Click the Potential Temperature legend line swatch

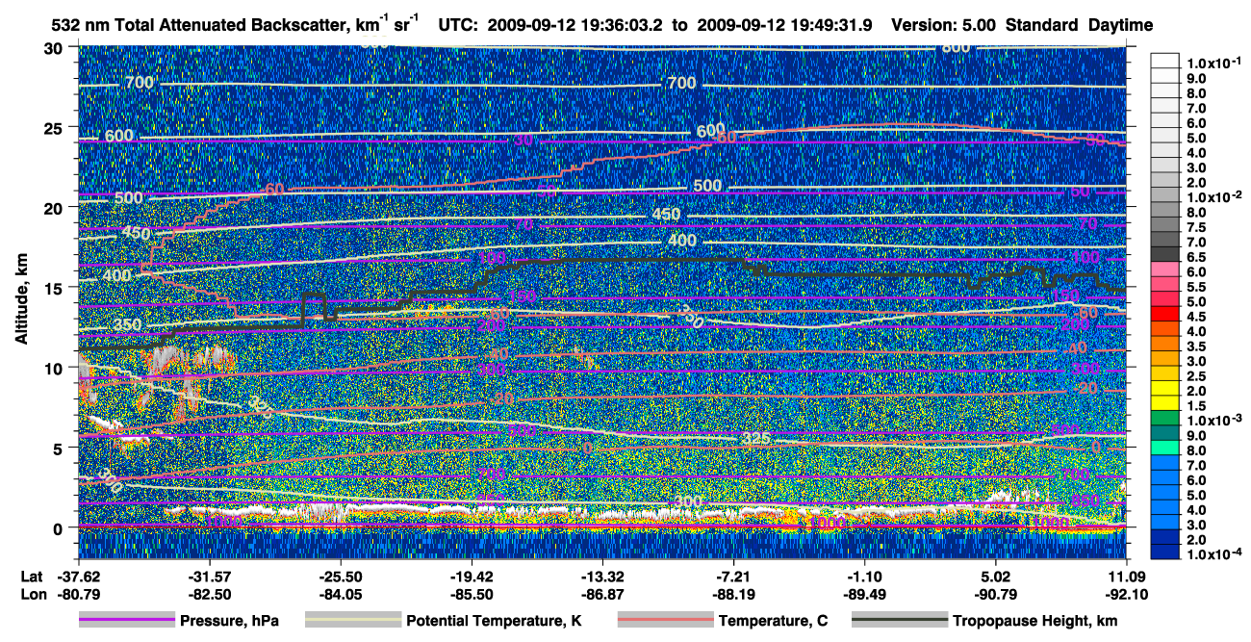coord(352,621)
